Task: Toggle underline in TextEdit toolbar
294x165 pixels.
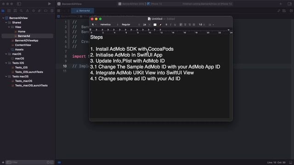Action: point(175,24)
